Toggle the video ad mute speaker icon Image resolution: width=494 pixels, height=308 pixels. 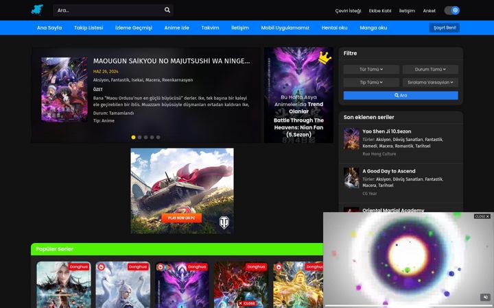tap(485, 297)
